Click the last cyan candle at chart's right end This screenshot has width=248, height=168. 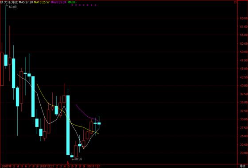point(99,123)
